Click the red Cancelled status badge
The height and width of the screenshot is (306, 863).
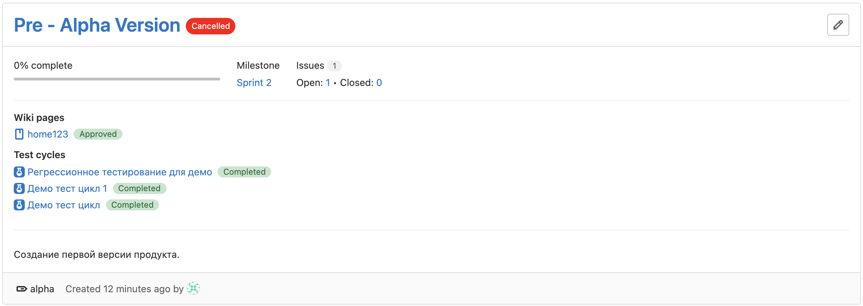click(211, 26)
